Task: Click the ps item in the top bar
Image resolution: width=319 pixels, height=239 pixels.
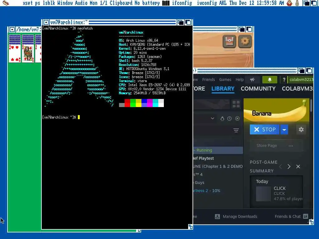Action: (x=37, y=3)
